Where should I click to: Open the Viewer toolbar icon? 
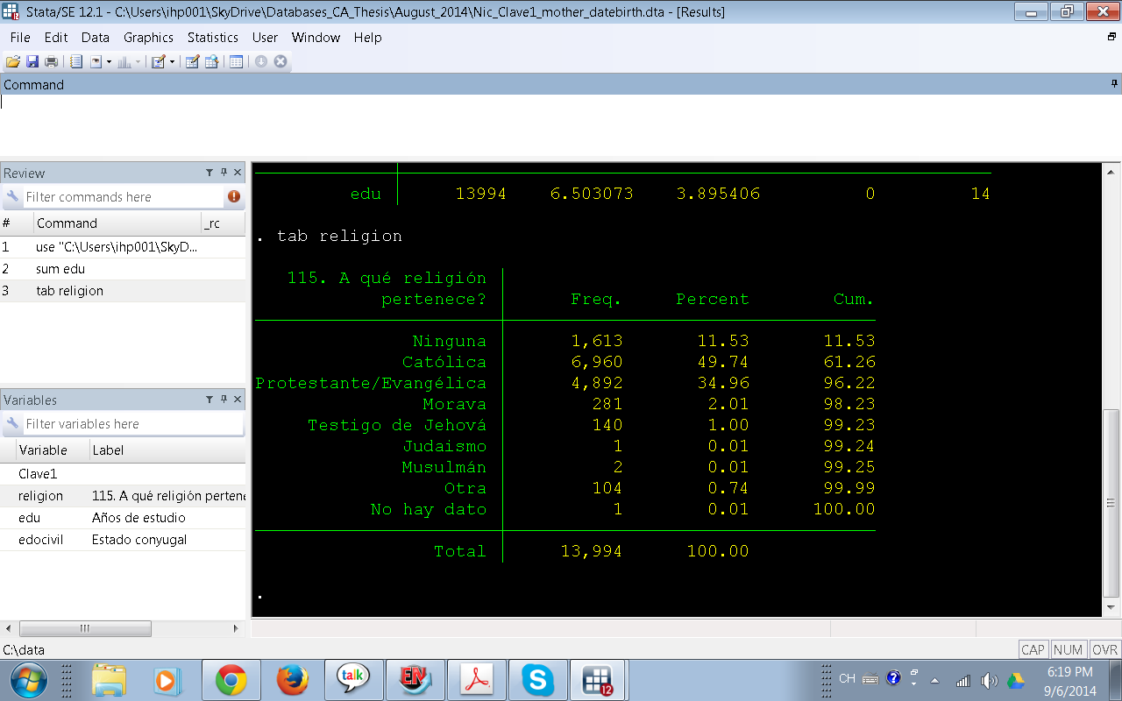pyautogui.click(x=96, y=61)
